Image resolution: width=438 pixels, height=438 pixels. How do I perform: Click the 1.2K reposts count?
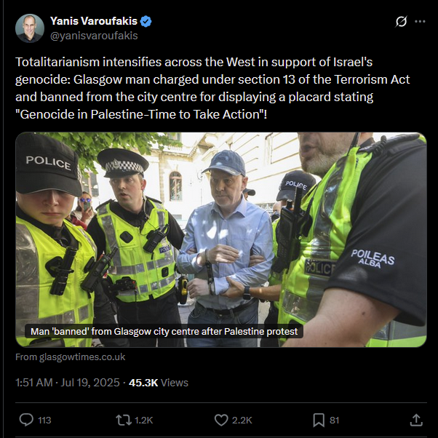coord(143,420)
